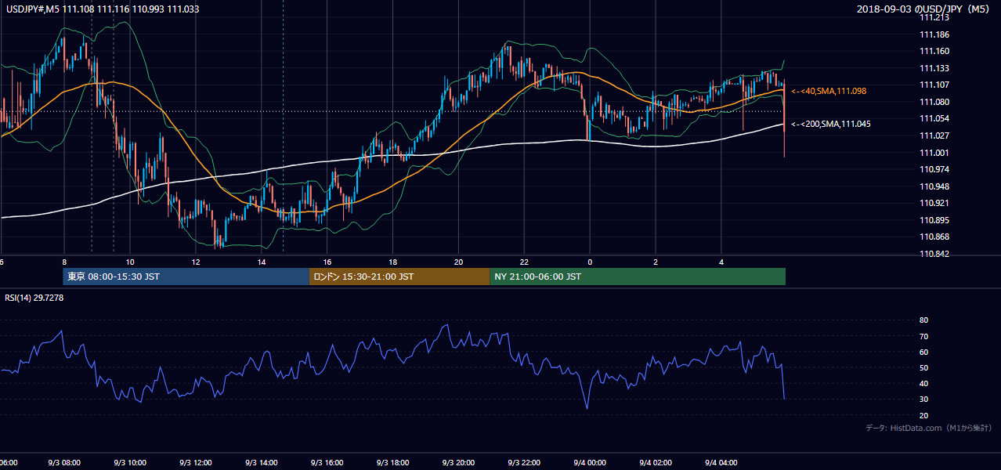The height and width of the screenshot is (470, 1001).
Task: Click the 200 SMA 111.045 label
Action: pos(830,124)
